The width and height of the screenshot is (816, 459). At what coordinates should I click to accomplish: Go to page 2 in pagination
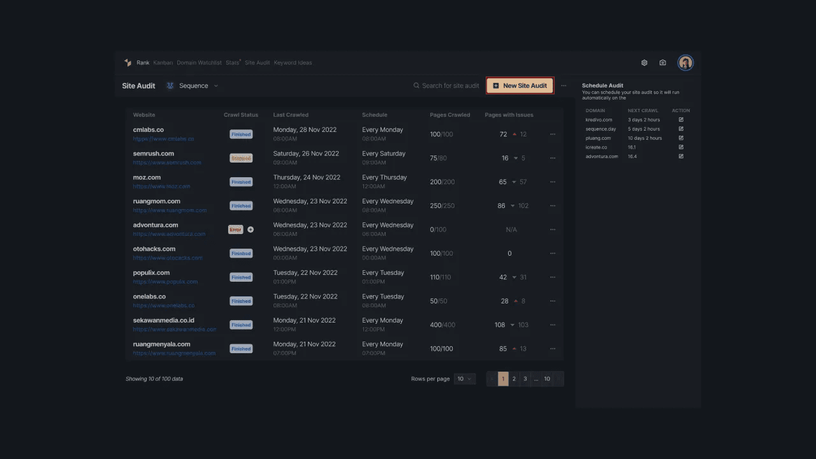pos(514,379)
